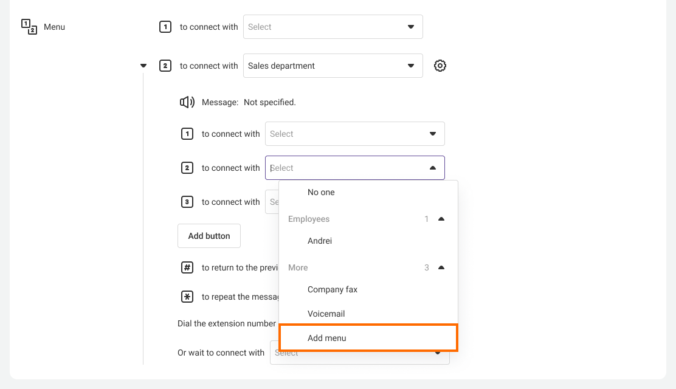Collapse the Sales department submenu triangle
Screen dimensions: 676x389
[x=143, y=66]
